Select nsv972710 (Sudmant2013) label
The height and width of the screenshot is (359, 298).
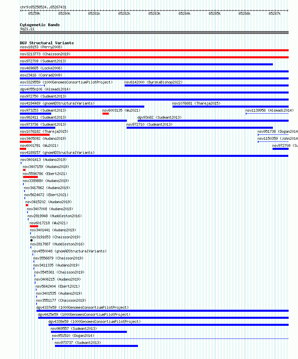coord(150,125)
